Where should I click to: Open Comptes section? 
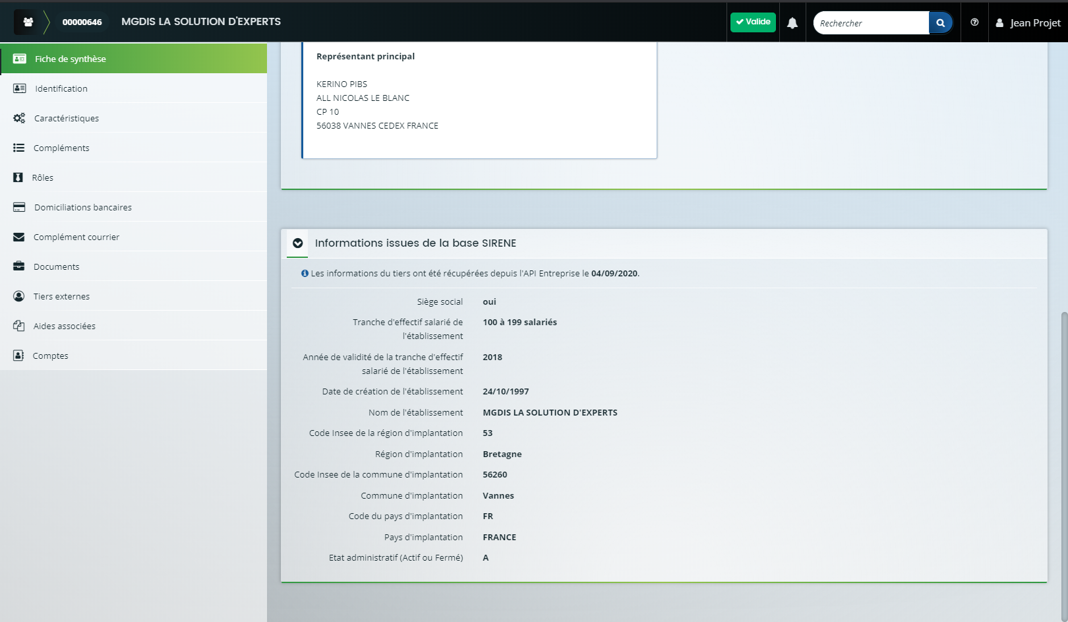[x=133, y=356]
